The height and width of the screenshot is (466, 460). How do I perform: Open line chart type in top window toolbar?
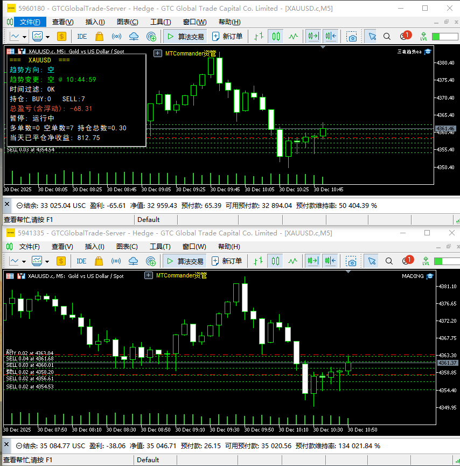15,37
